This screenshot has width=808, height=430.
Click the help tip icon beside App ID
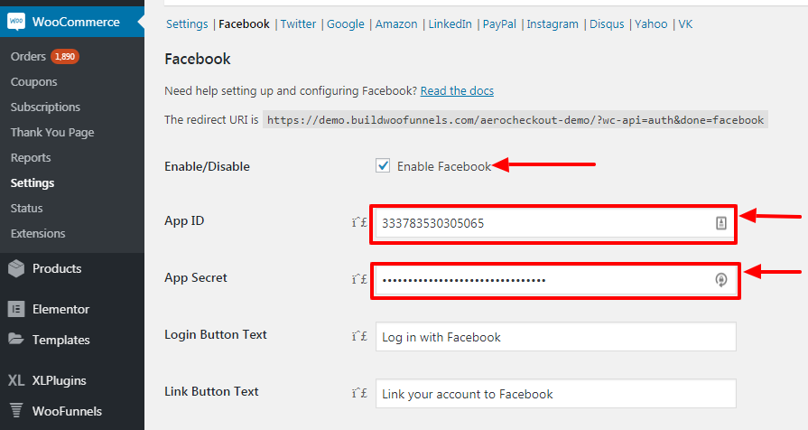pos(359,222)
